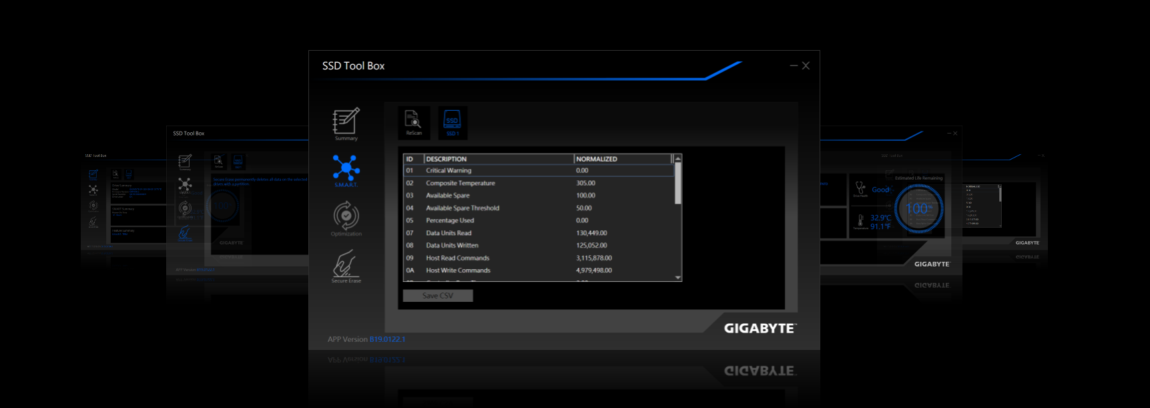Viewport: 1150px width, 408px height.
Task: Click the scrollbar up arrow in table
Action: click(678, 159)
